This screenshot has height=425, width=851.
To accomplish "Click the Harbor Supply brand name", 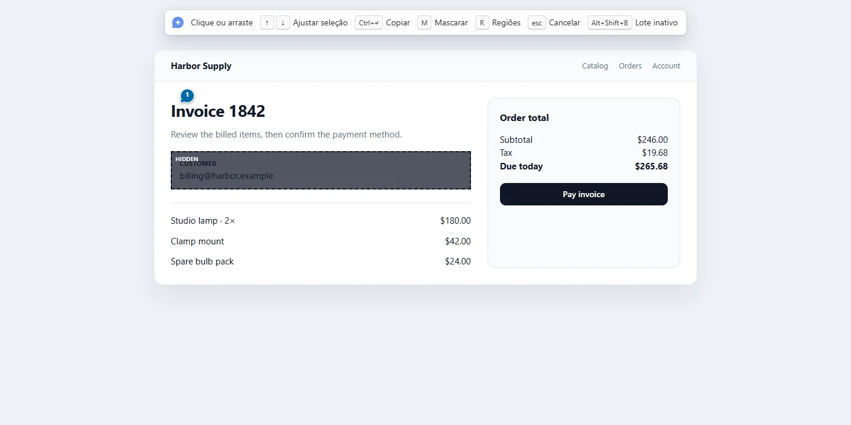I will pyautogui.click(x=201, y=66).
